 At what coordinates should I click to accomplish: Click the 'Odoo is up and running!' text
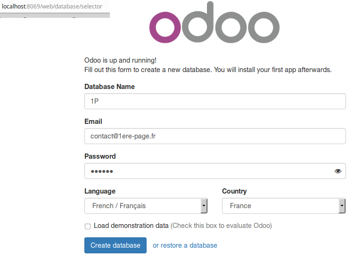point(120,60)
